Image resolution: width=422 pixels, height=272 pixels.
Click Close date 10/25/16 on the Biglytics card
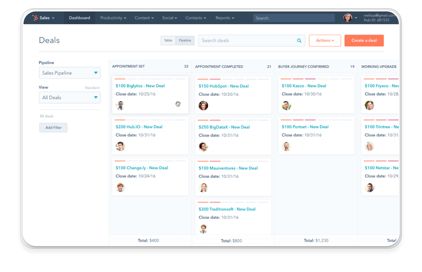click(x=136, y=94)
